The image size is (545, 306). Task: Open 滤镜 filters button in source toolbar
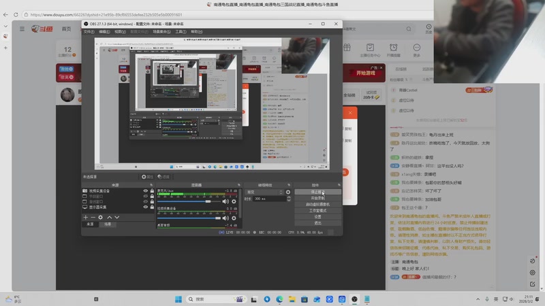coord(163,177)
